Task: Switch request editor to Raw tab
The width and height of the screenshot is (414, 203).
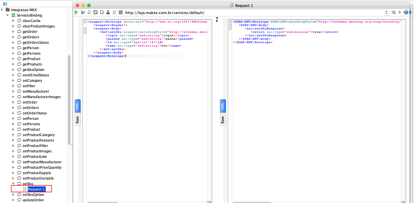Action: point(77,120)
